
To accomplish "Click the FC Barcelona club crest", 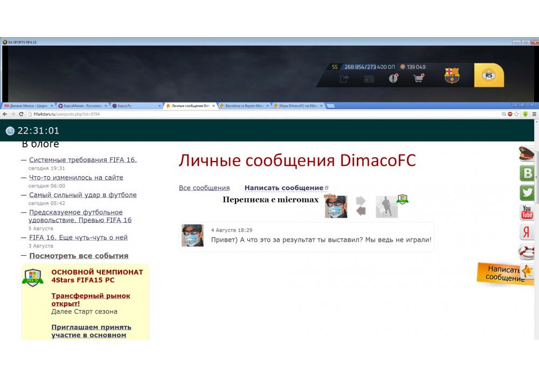I will click(x=452, y=75).
